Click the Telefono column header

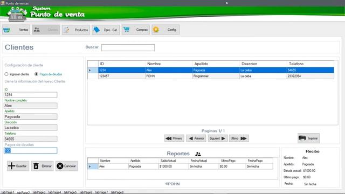pos(310,64)
